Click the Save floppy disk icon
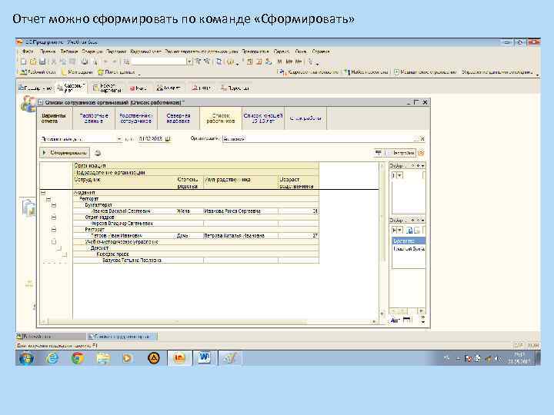This screenshot has height=415, width=554. pyautogui.click(x=42, y=61)
